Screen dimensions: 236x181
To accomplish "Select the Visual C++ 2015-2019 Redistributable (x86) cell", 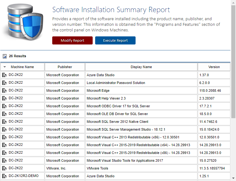I will pyautogui.click(x=141, y=153).
